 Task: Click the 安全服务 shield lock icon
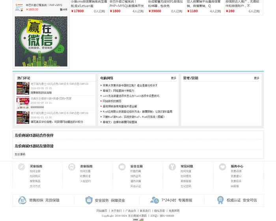pos(89,200)
